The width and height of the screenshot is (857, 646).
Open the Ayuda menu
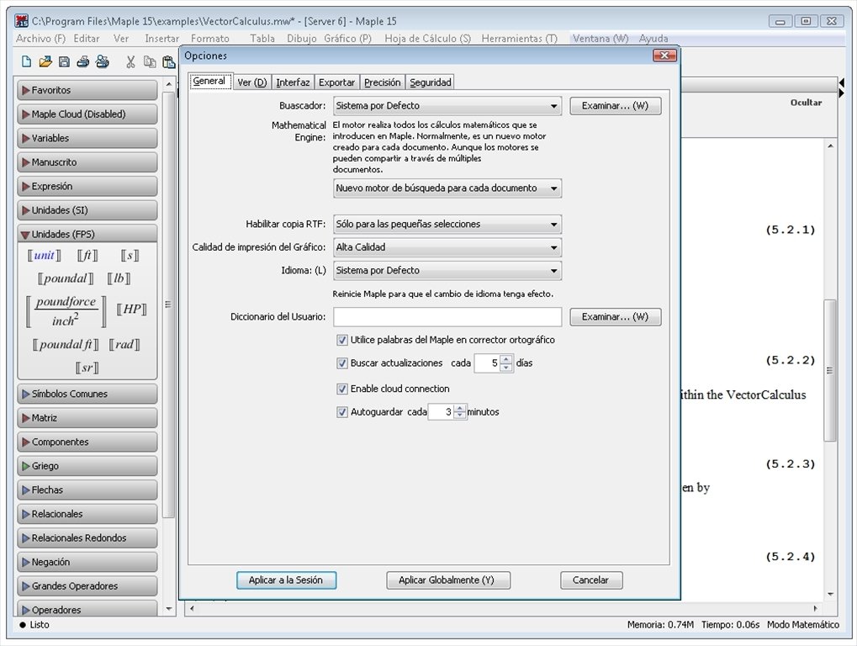(653, 38)
